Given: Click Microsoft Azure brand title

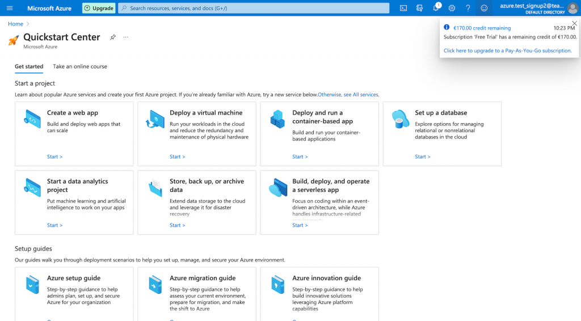Looking at the screenshot, I should [x=49, y=8].
